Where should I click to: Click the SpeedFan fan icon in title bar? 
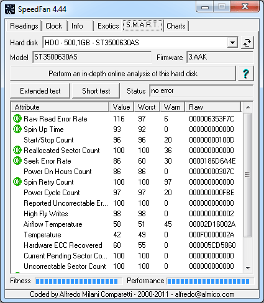(10, 9)
